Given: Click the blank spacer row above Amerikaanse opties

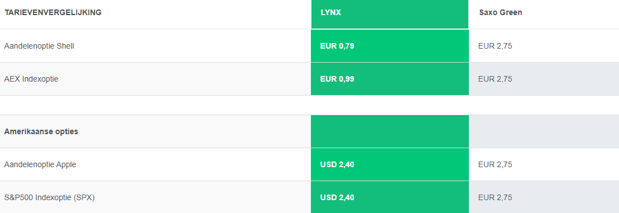Looking at the screenshot, I should (x=309, y=105).
